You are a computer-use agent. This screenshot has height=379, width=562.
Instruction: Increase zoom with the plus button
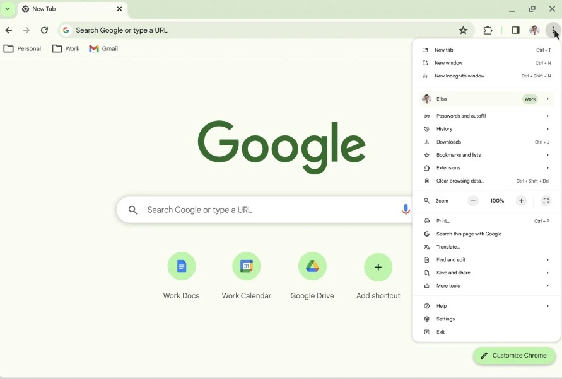click(521, 201)
